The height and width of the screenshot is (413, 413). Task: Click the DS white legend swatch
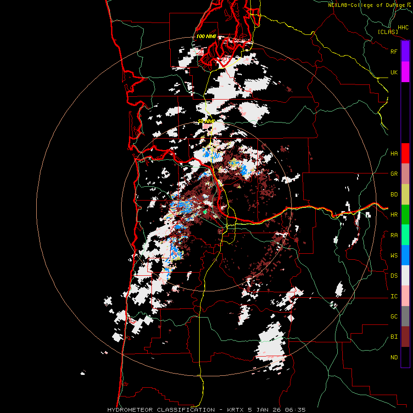(405, 275)
